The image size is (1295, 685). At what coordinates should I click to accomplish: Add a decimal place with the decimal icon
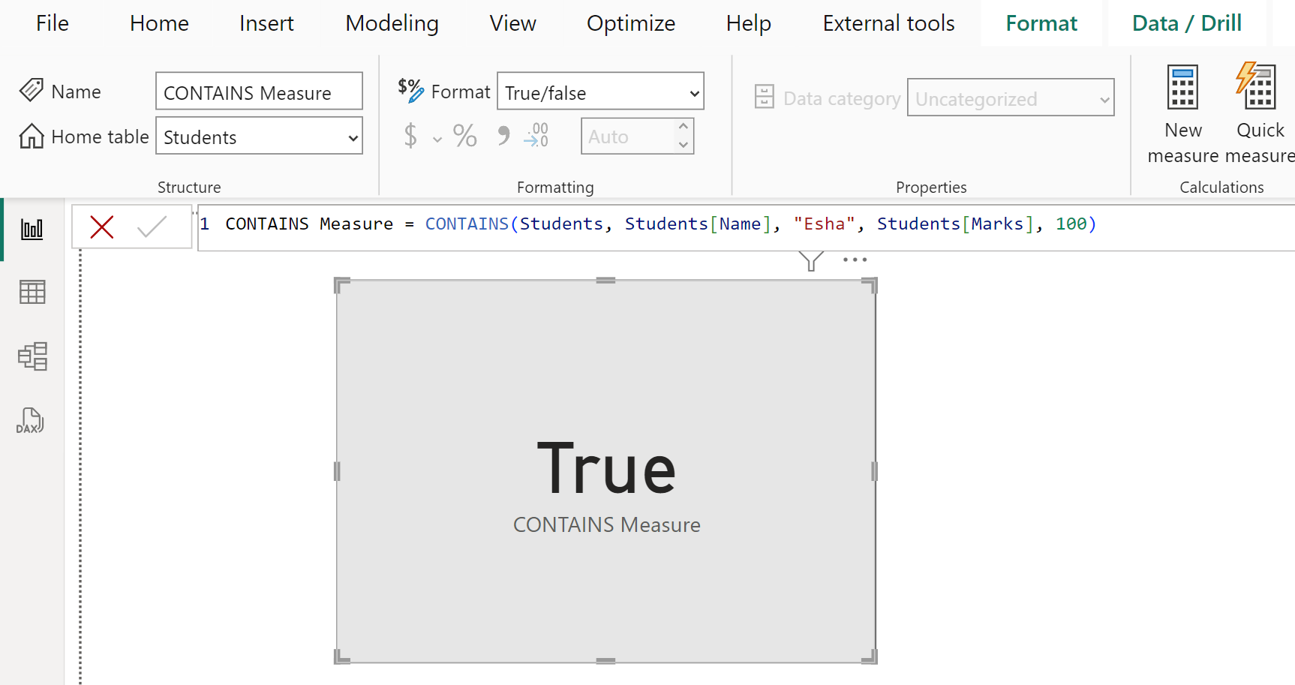pos(536,136)
